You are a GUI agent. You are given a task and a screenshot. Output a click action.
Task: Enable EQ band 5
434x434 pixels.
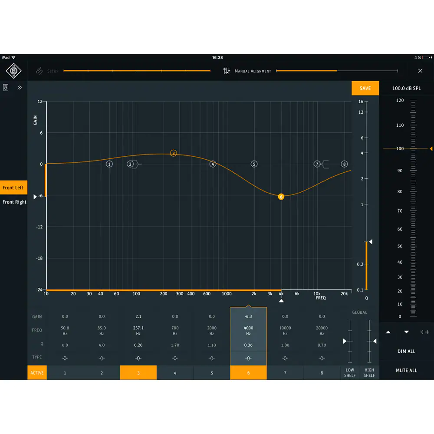click(212, 373)
